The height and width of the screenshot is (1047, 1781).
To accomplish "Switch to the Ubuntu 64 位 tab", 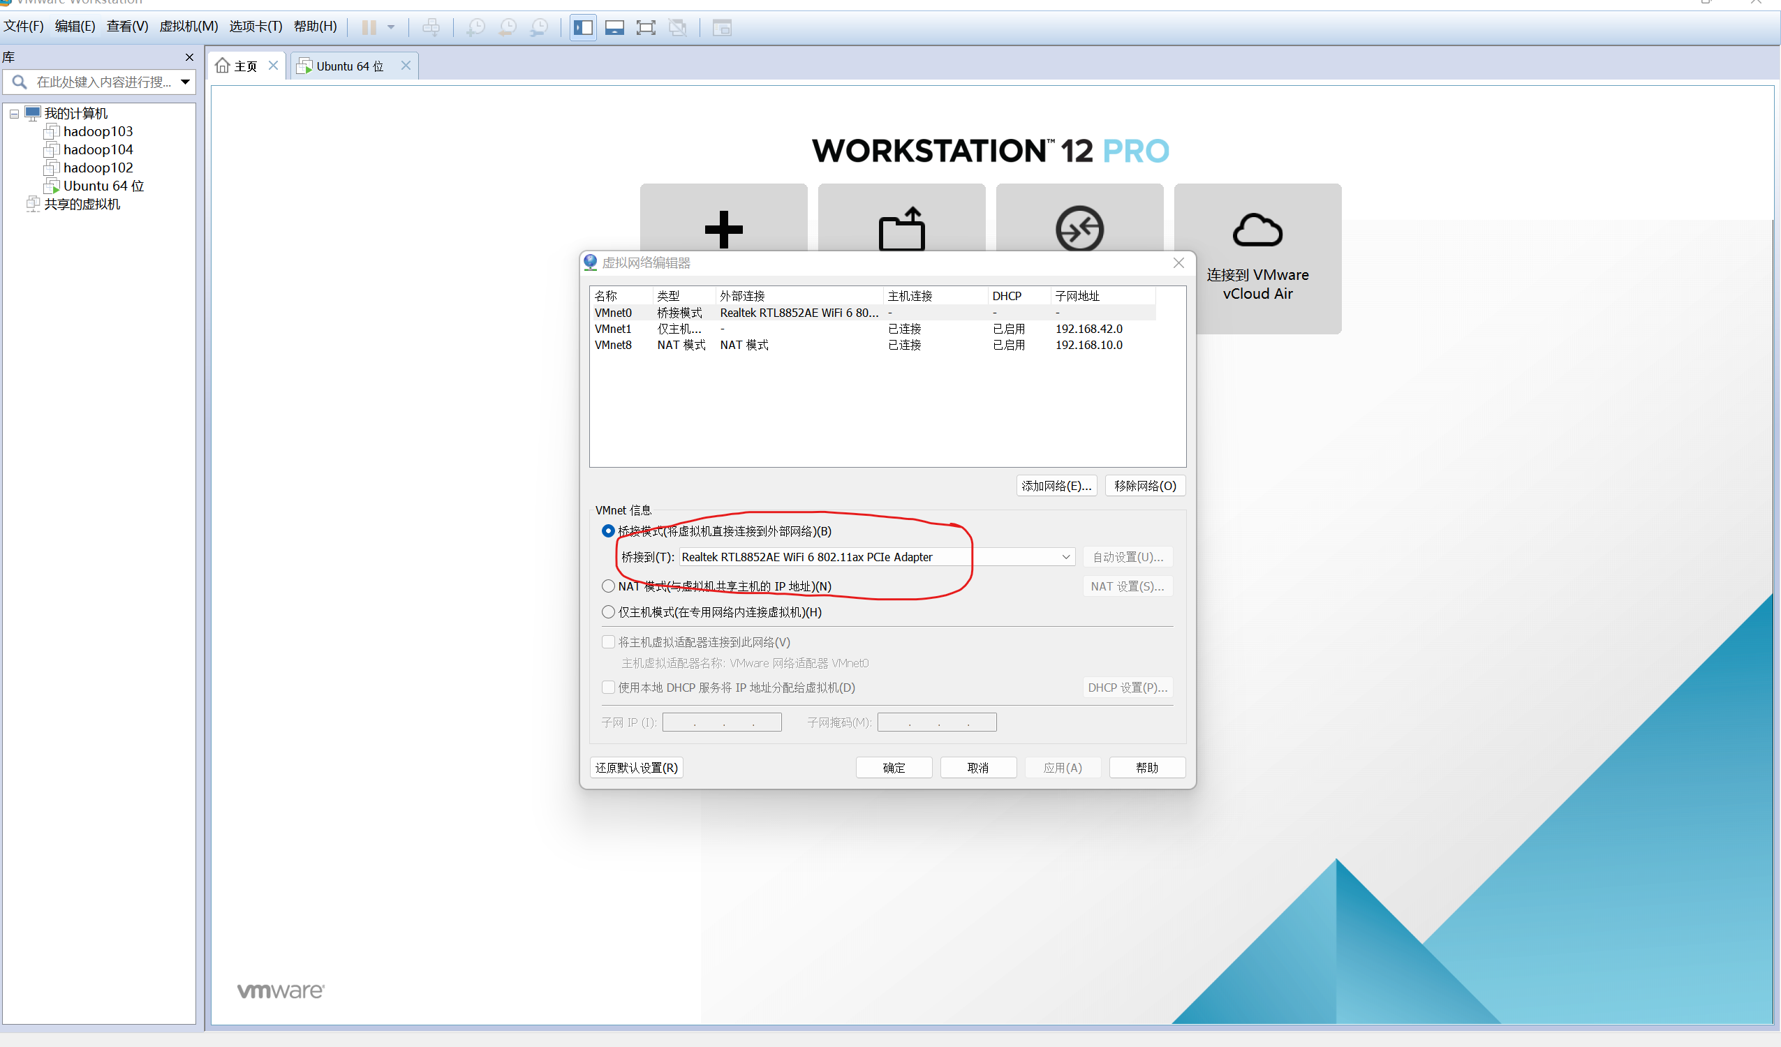I will click(349, 66).
